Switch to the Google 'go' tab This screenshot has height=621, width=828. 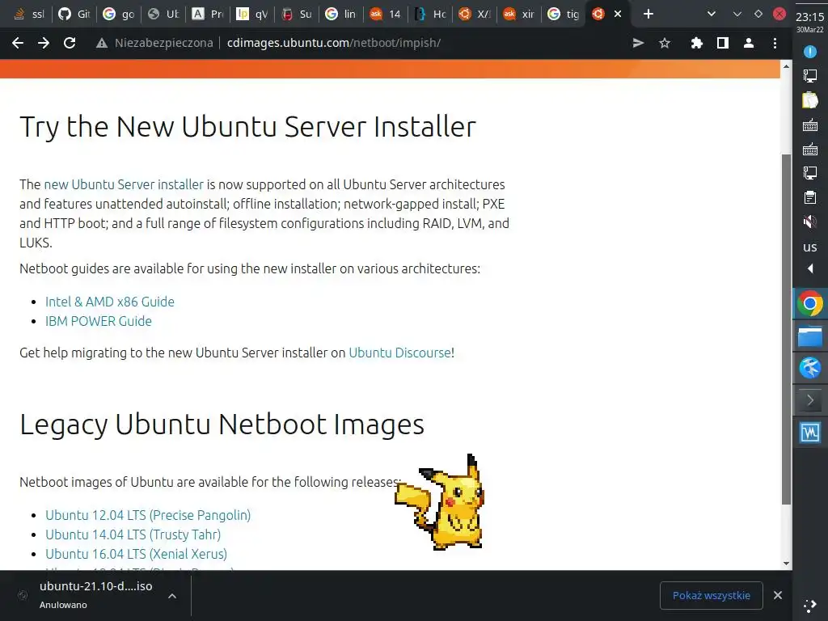tap(119, 15)
